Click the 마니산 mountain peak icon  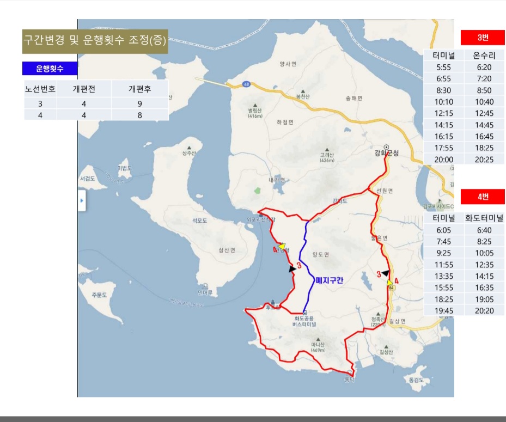(x=318, y=339)
